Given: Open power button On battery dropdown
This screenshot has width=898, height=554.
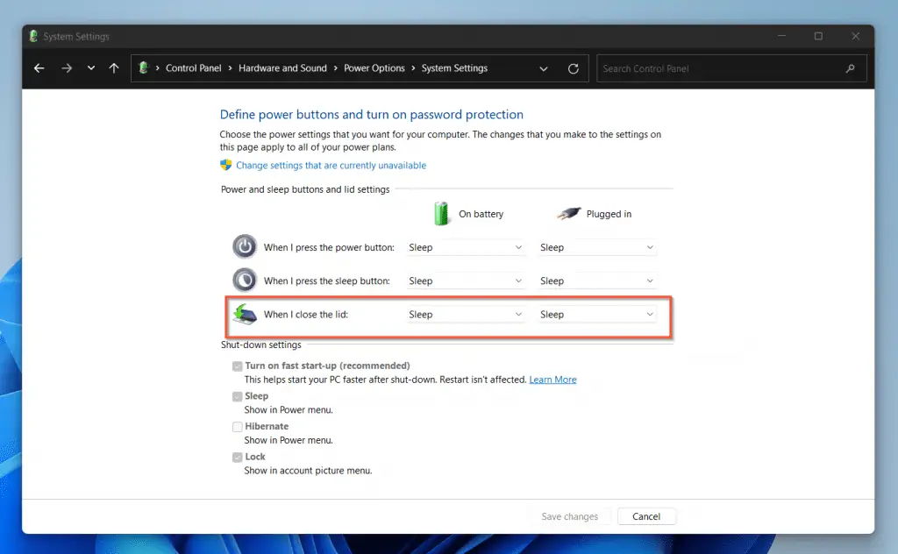Looking at the screenshot, I should [x=466, y=247].
